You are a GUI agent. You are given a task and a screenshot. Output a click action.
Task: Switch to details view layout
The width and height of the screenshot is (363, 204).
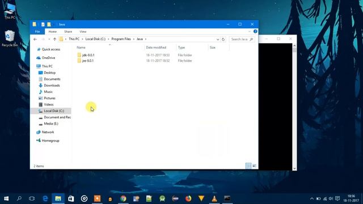tap(248, 166)
